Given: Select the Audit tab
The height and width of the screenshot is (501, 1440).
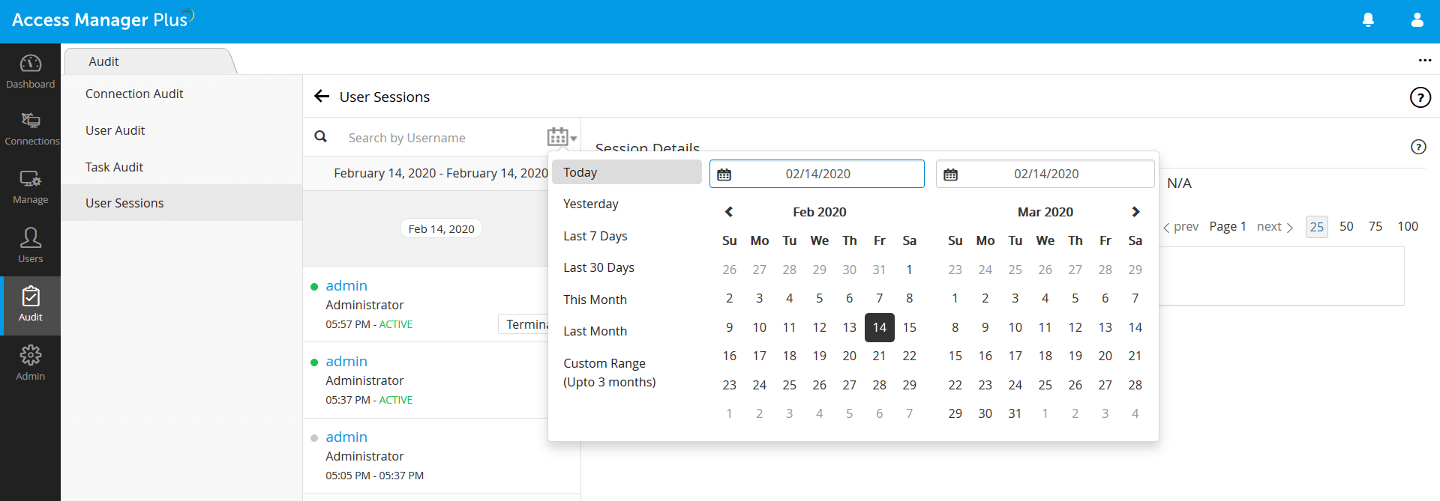Looking at the screenshot, I should point(103,61).
